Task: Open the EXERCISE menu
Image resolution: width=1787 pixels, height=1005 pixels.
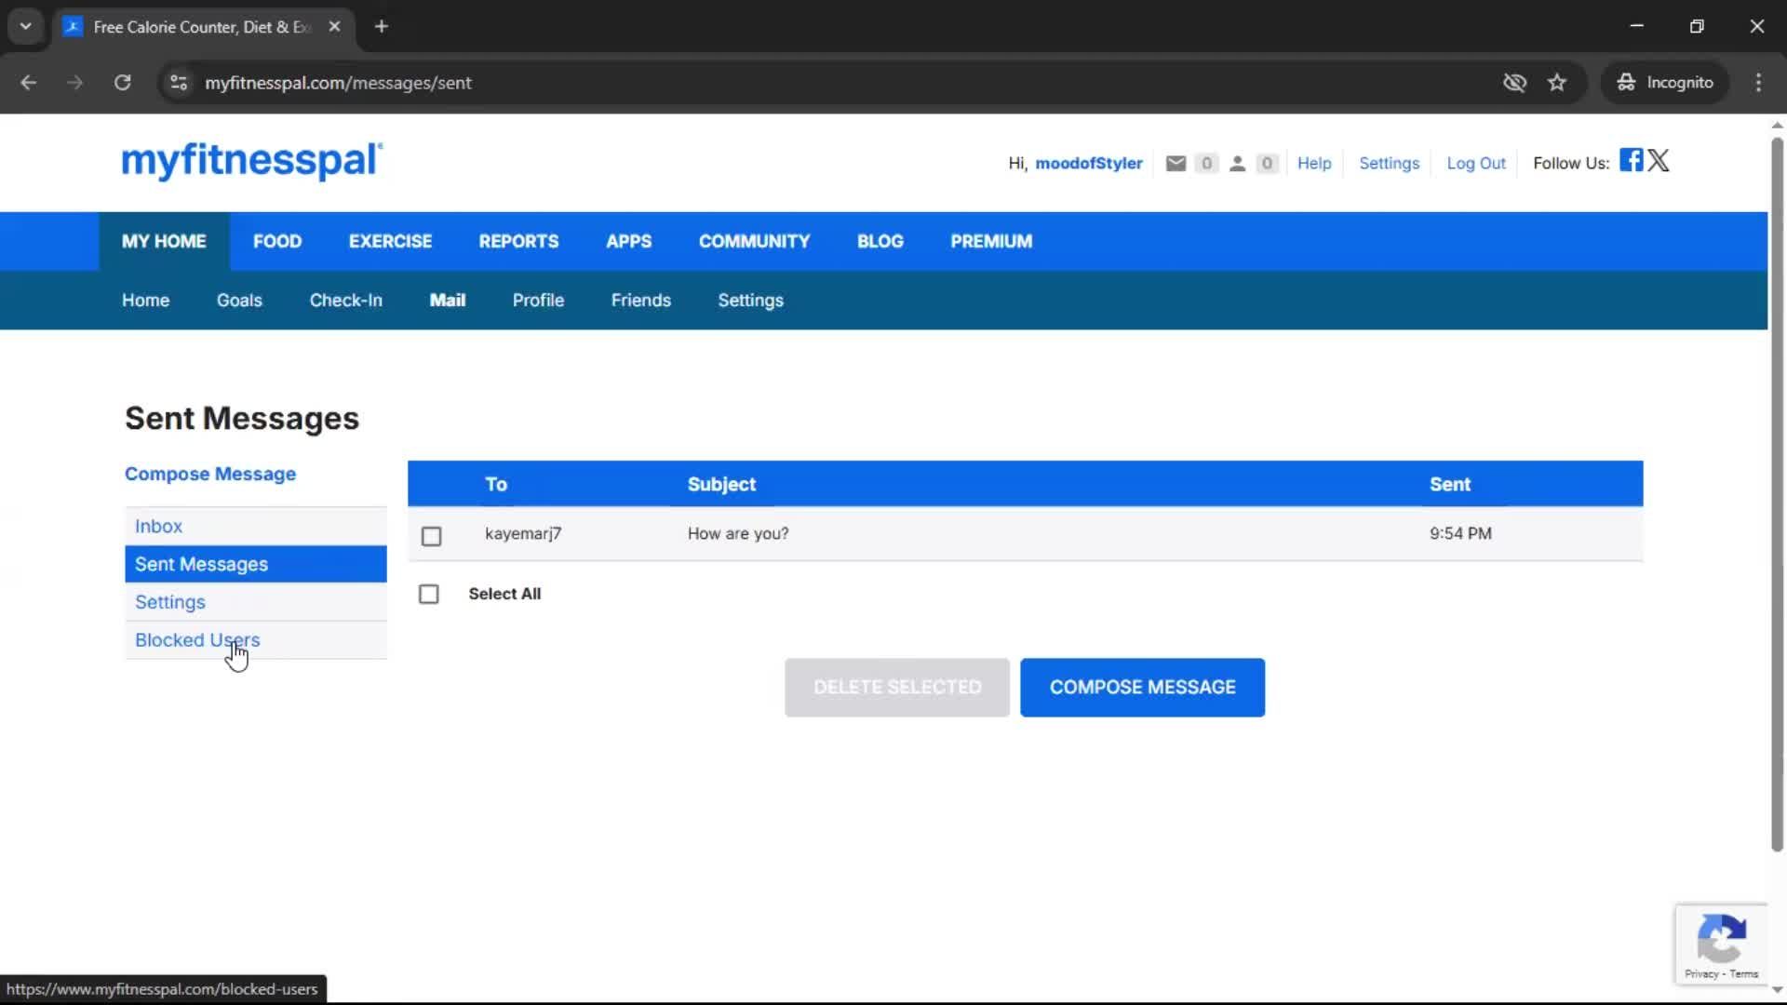Action: (390, 241)
